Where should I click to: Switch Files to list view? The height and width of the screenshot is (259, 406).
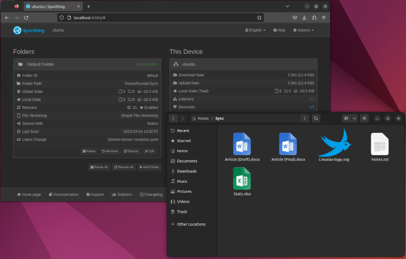346,118
